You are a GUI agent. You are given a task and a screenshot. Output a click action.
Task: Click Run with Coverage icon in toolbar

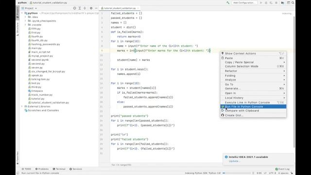271,3
